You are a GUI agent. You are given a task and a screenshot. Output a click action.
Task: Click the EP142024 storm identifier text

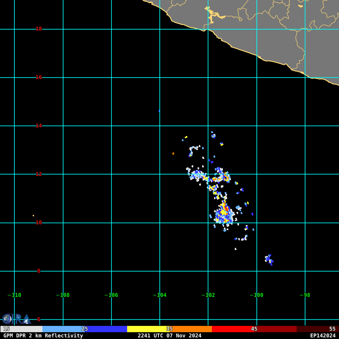click(x=322, y=336)
